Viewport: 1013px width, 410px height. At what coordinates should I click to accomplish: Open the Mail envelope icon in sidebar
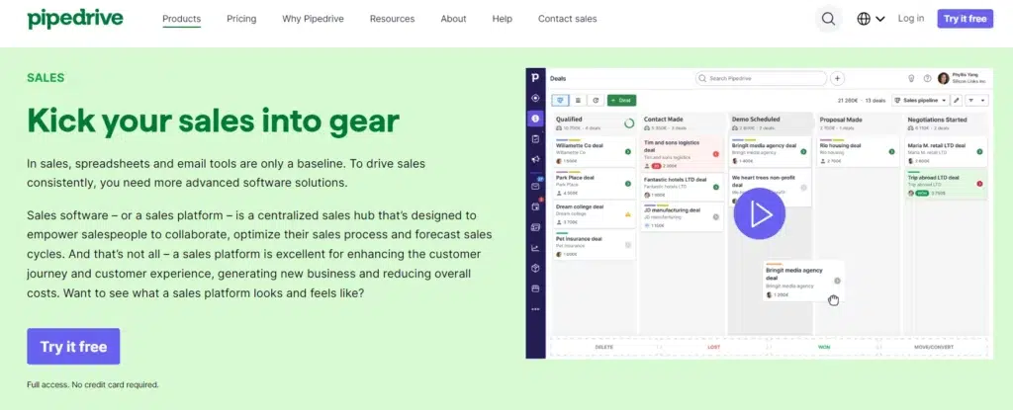click(x=535, y=186)
